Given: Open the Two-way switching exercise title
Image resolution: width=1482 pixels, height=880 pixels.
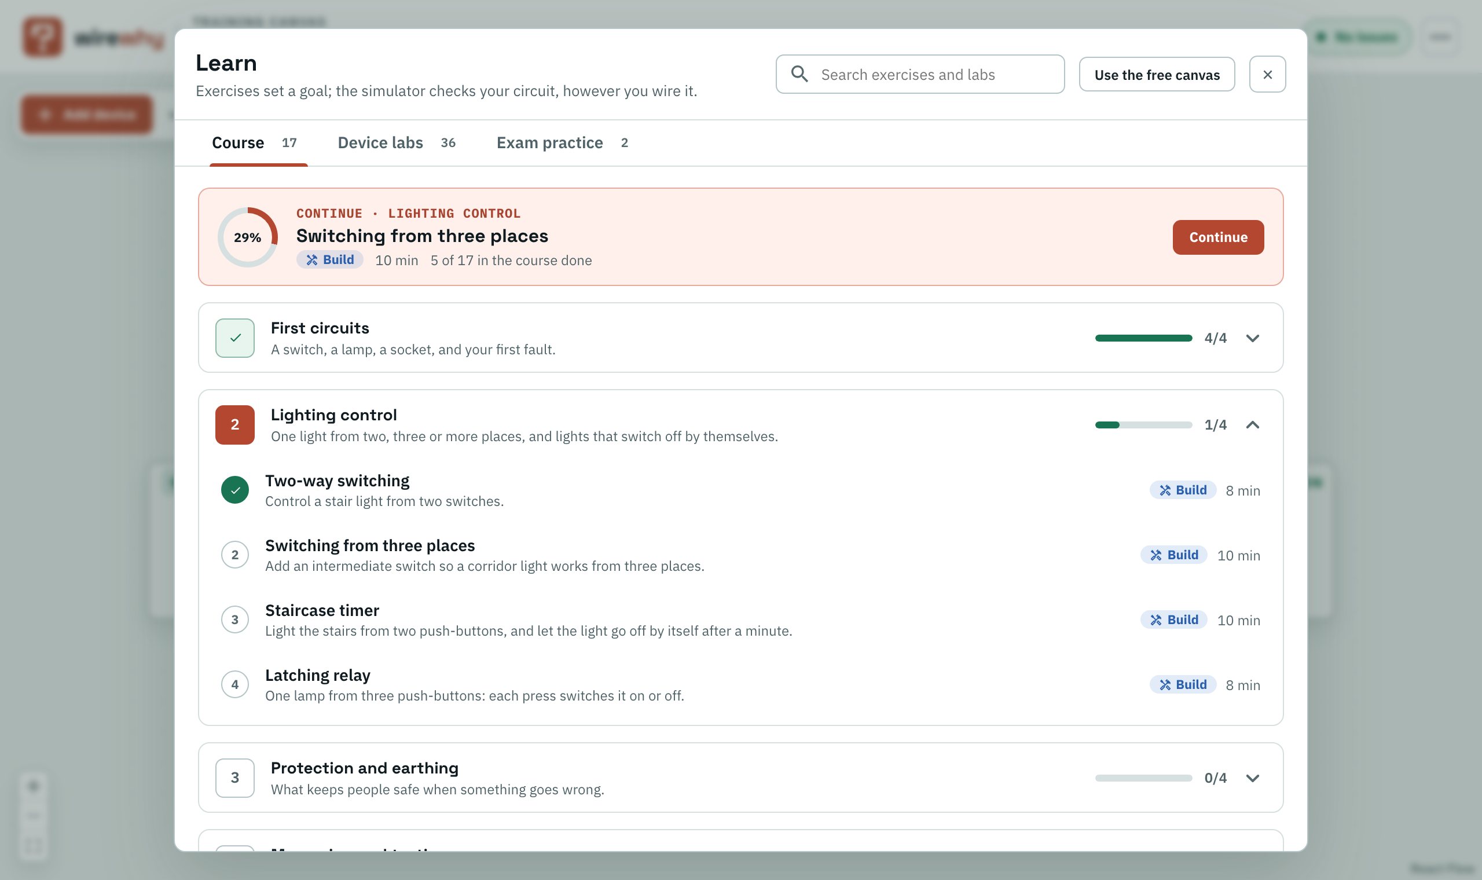Looking at the screenshot, I should pos(338,481).
